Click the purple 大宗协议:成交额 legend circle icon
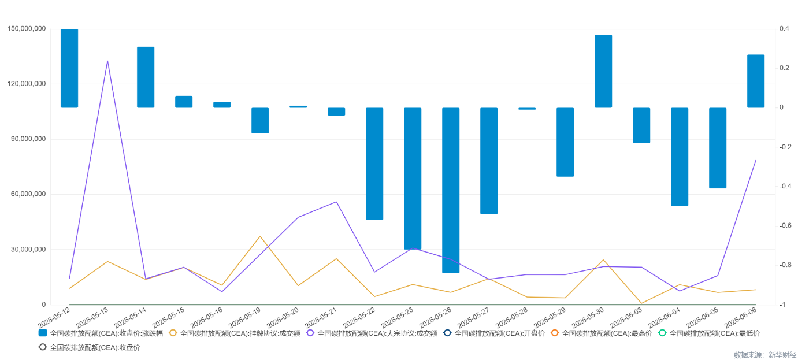 [310, 333]
